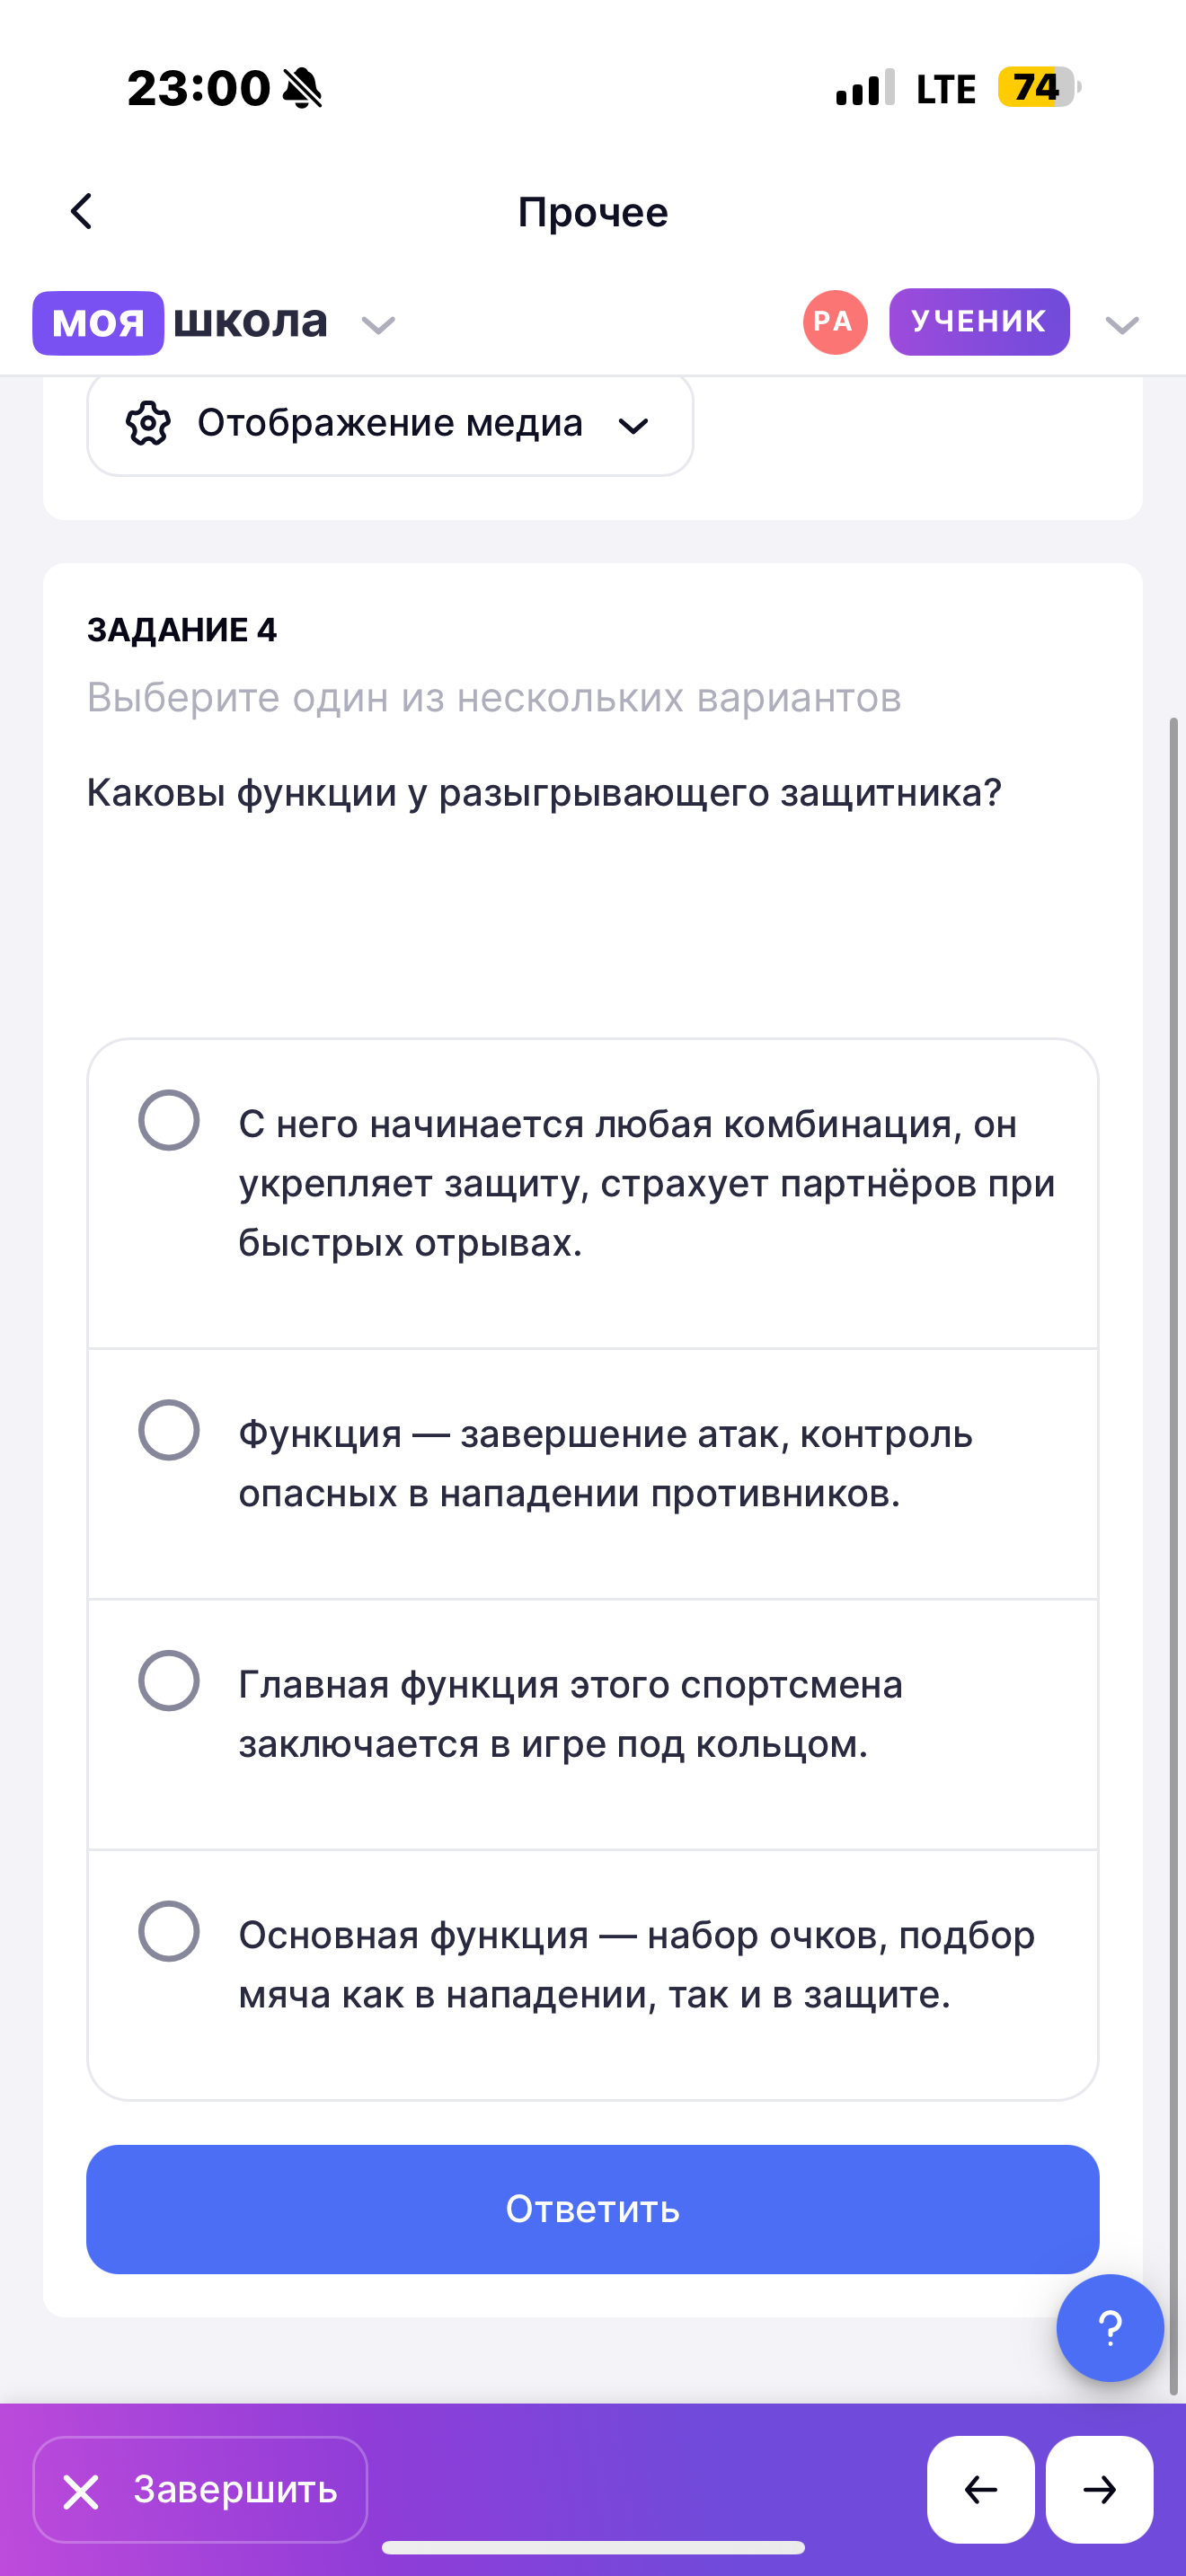The width and height of the screenshot is (1186, 2576).
Task: Choose answer "Основная функция — набор очков"
Action: tap(169, 1931)
